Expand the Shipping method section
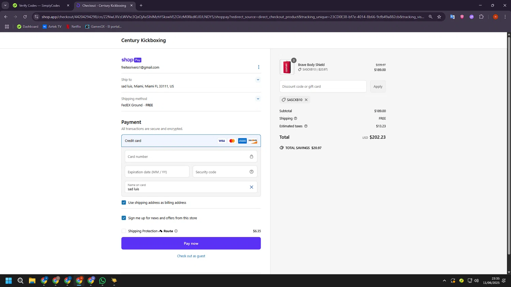This screenshot has height=287, width=511. 258,99
